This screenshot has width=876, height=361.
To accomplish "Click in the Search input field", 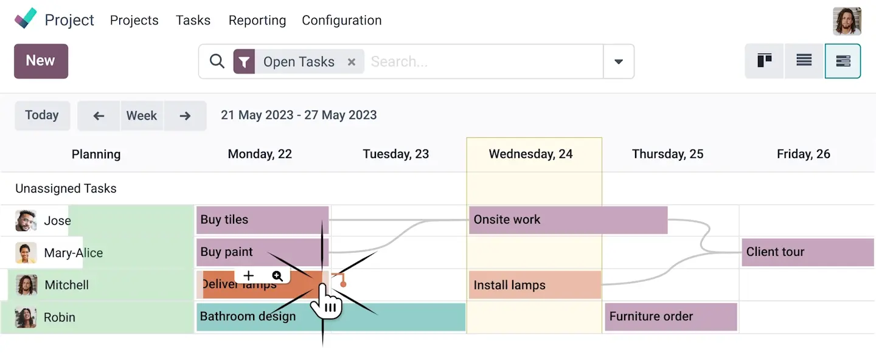I will point(481,61).
